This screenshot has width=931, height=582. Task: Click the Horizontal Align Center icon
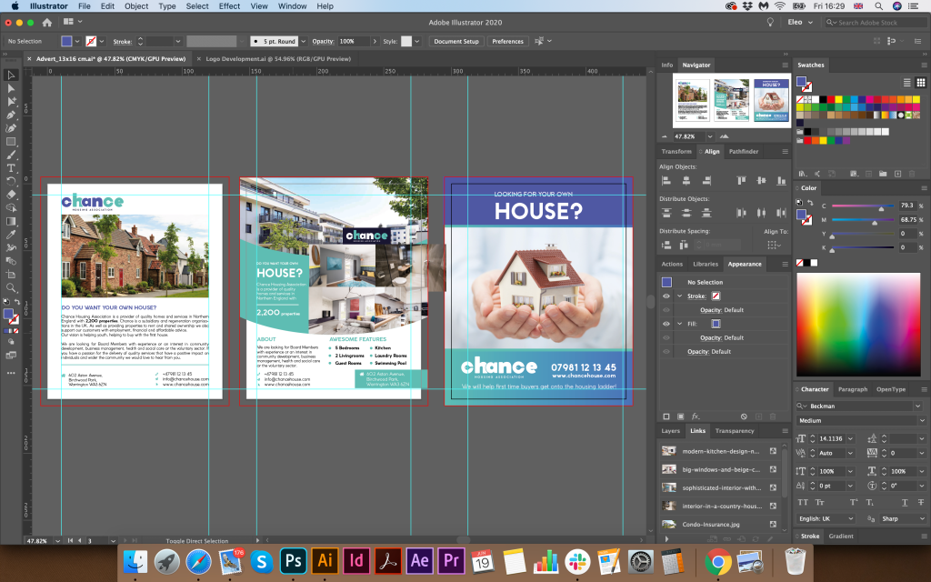pos(686,180)
